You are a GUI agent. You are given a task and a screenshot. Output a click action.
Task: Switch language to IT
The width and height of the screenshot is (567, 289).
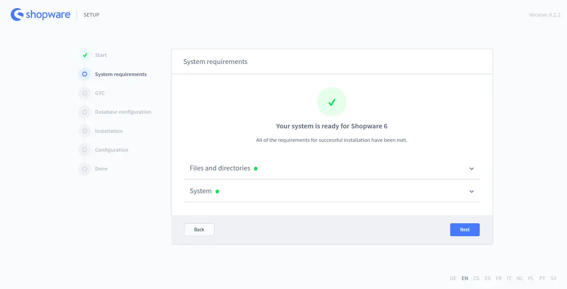point(509,278)
